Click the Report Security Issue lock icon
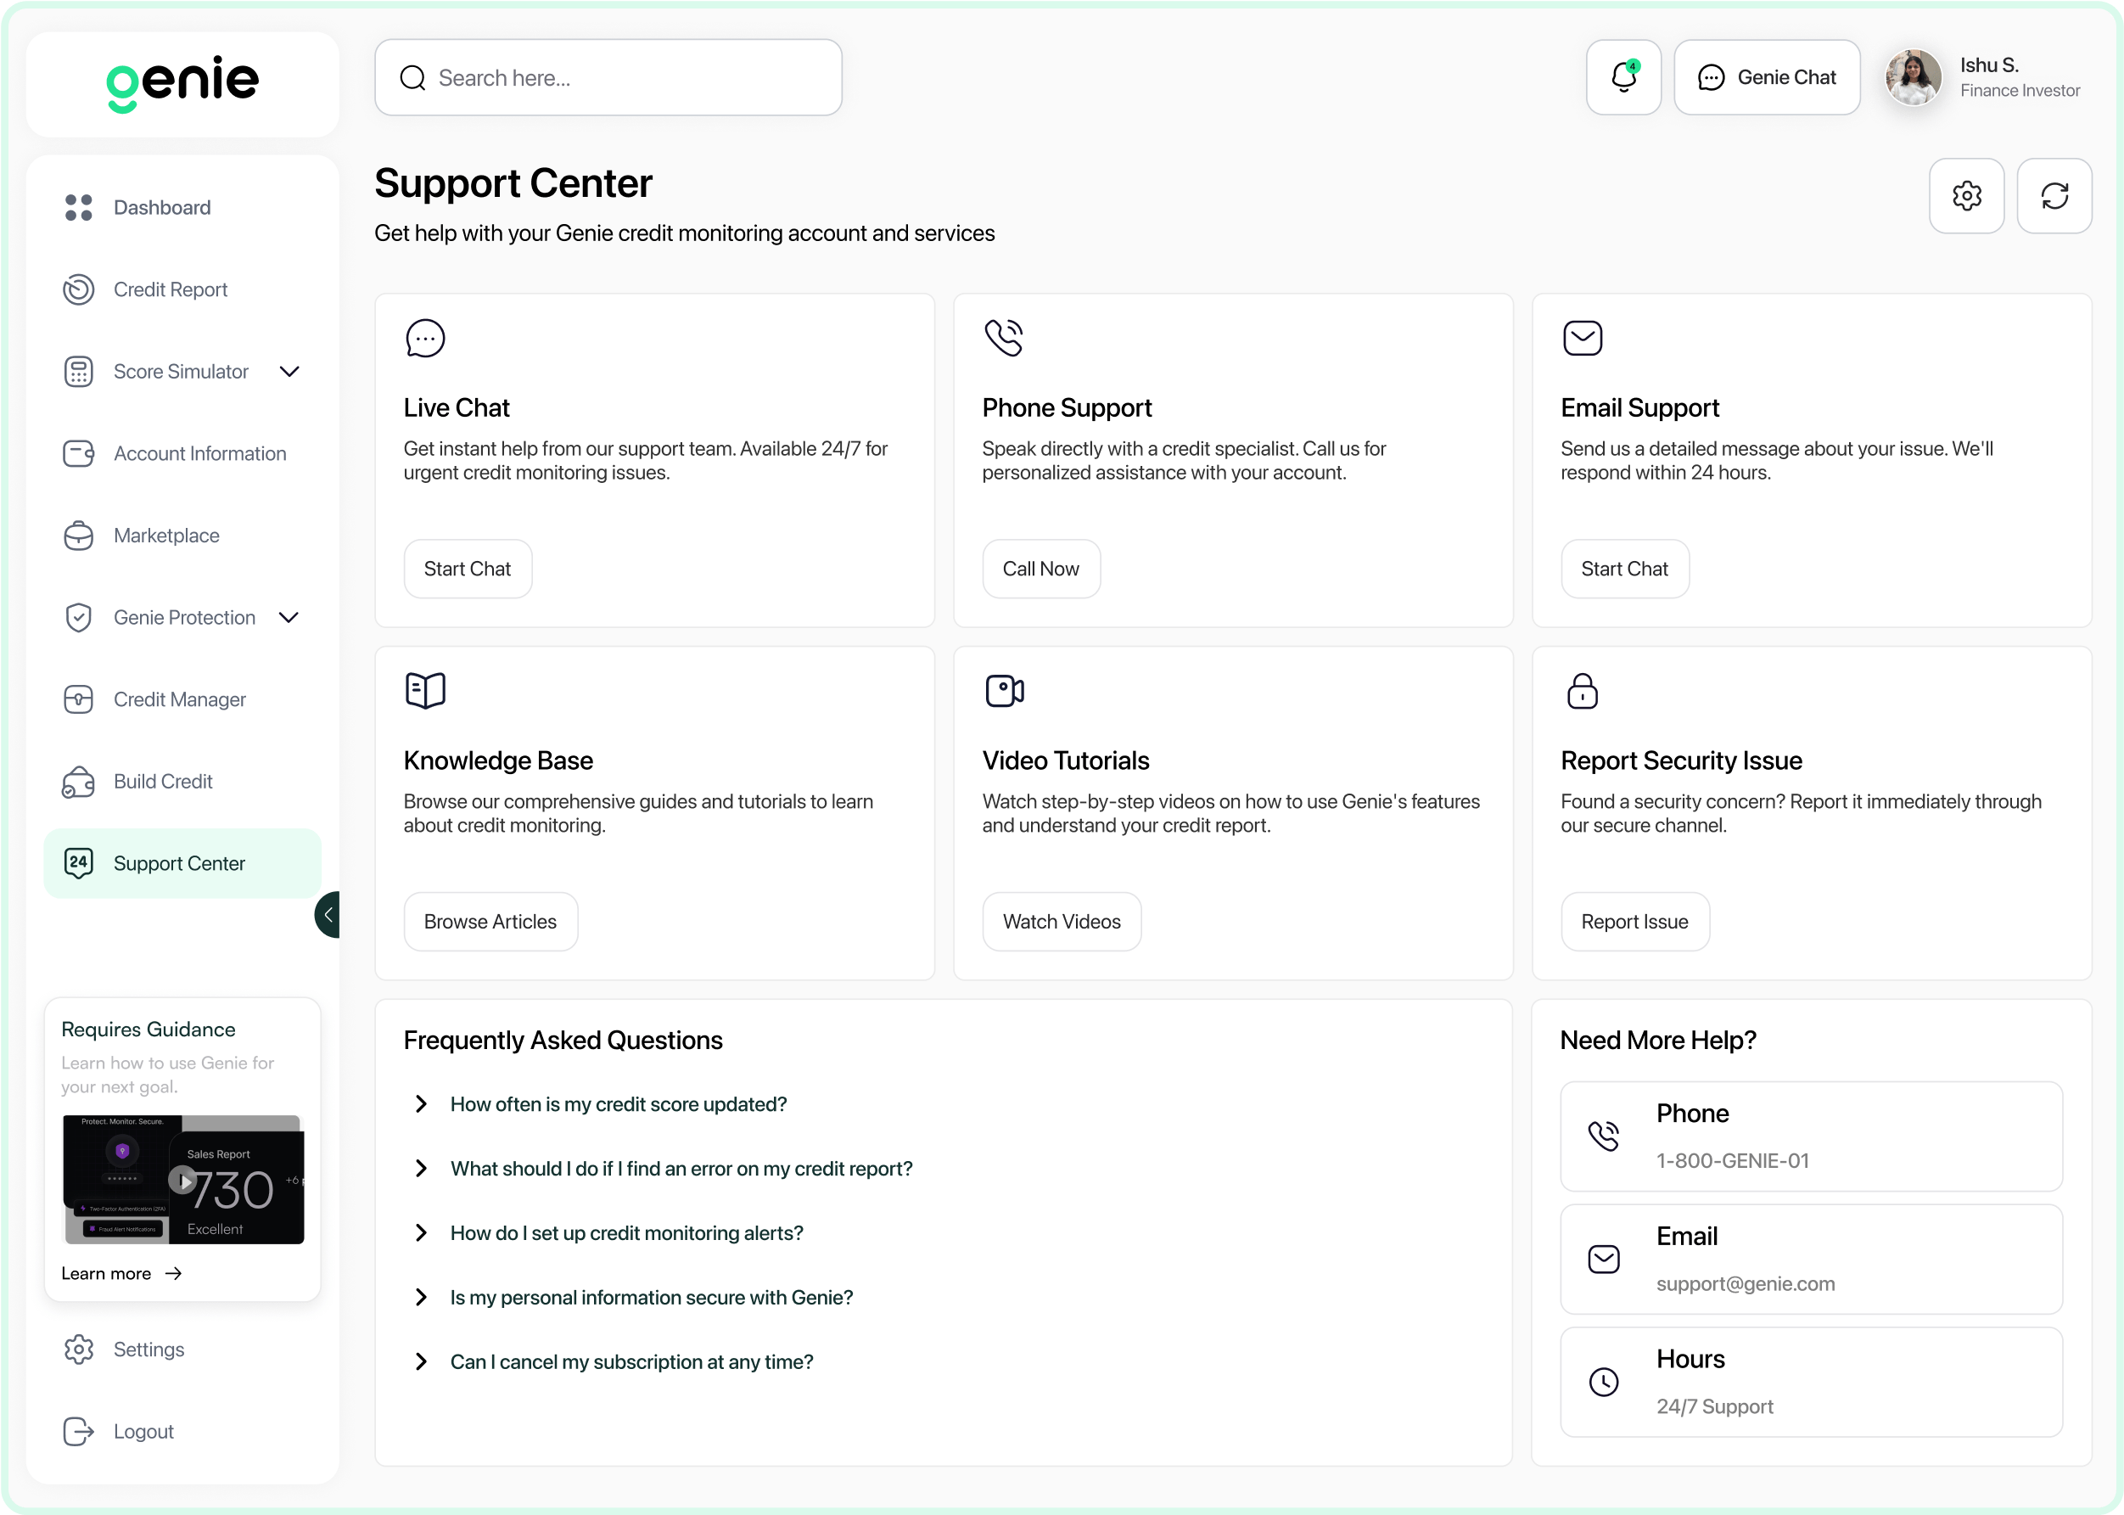This screenshot has width=2124, height=1515. pos(1582,691)
